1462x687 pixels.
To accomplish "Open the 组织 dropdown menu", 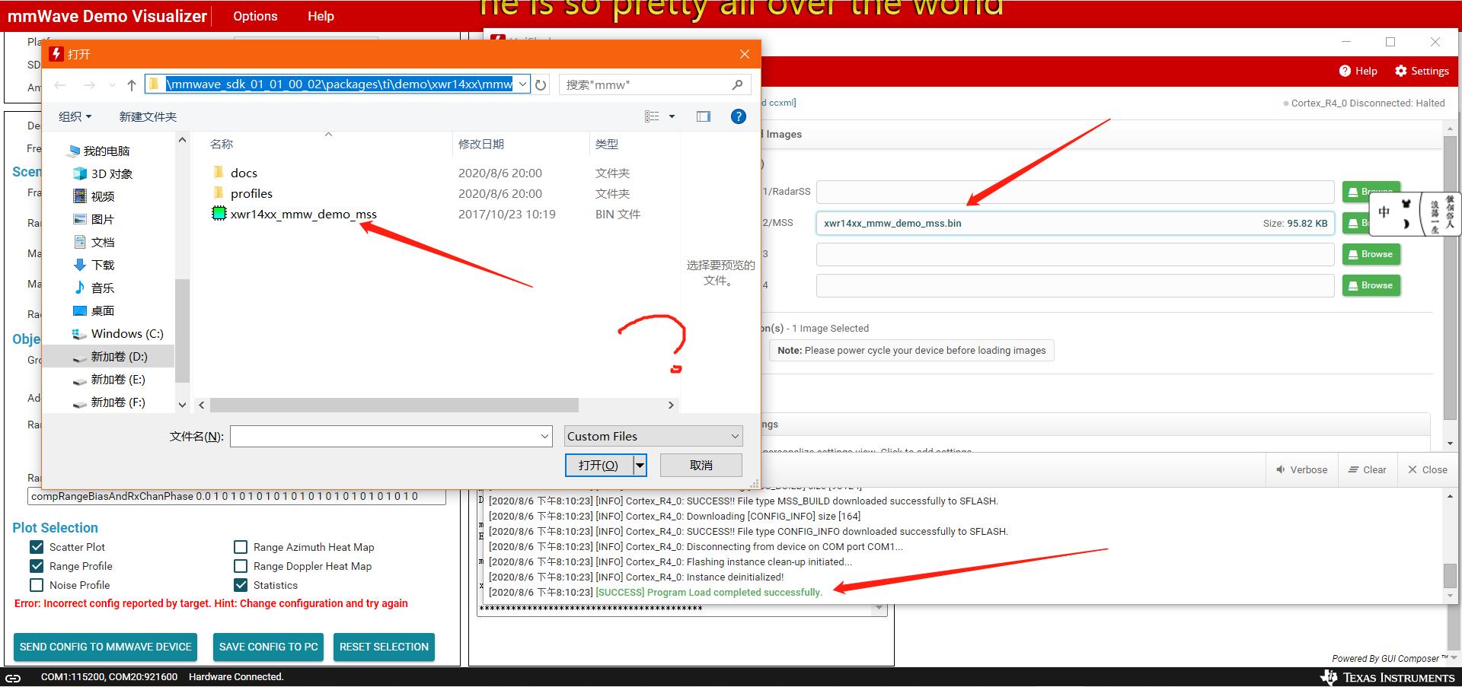I will (75, 116).
